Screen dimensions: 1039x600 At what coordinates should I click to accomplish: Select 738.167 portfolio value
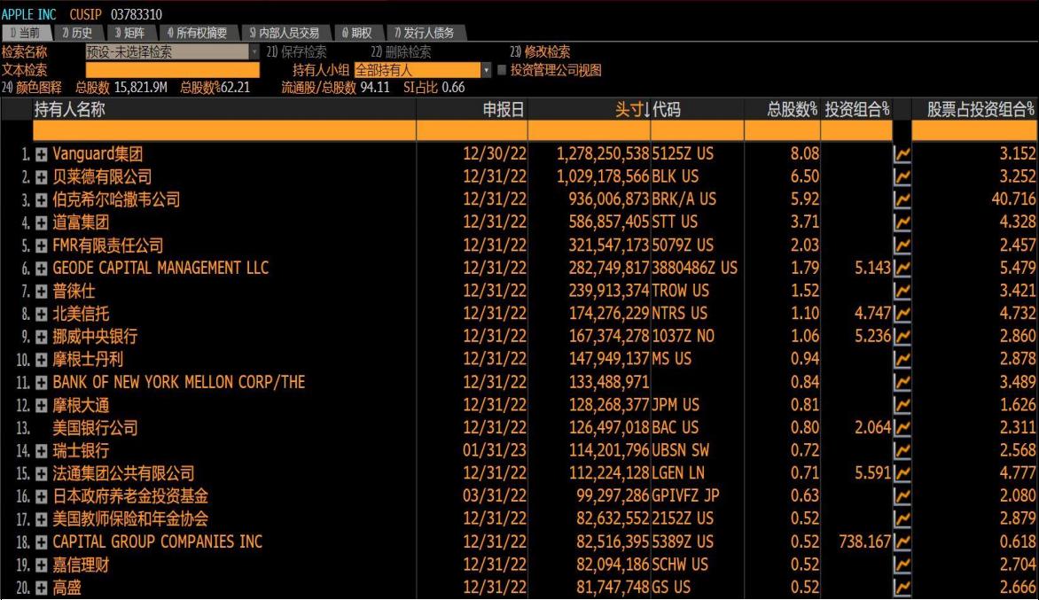coord(864,542)
